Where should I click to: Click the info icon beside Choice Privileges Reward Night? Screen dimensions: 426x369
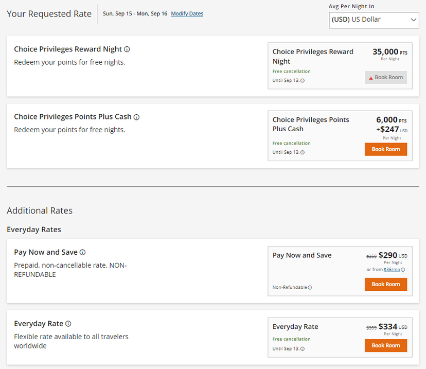pyautogui.click(x=127, y=49)
